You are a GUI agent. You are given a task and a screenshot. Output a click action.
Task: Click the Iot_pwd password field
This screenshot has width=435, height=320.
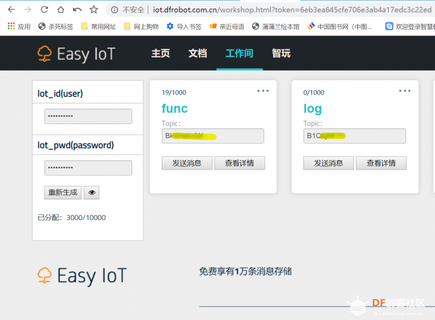coord(88,168)
